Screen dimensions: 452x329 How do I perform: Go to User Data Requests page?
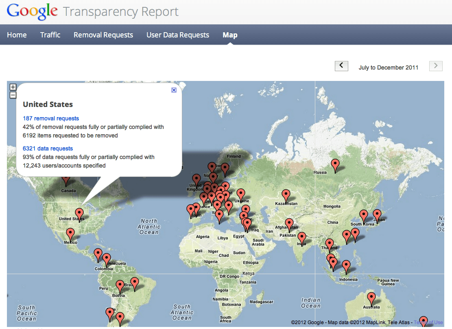(177, 35)
